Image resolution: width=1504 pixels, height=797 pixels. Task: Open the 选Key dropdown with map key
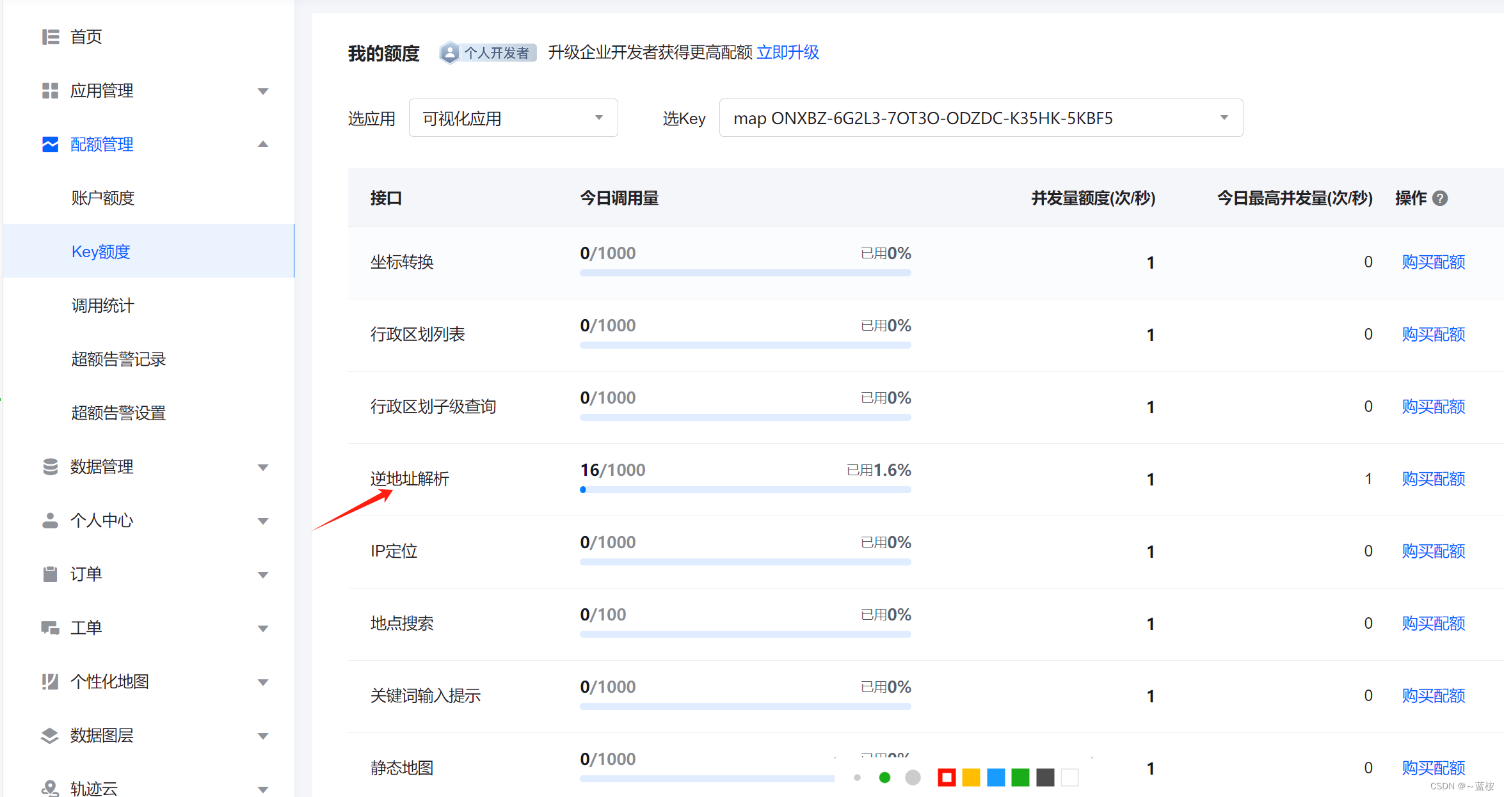(981, 118)
